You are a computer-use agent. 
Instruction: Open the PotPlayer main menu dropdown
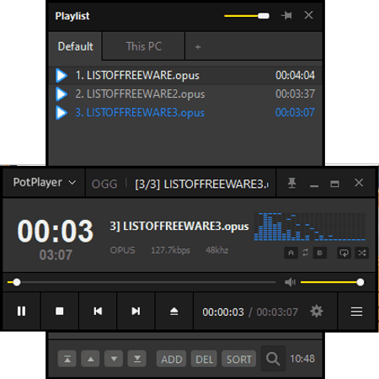pos(44,183)
